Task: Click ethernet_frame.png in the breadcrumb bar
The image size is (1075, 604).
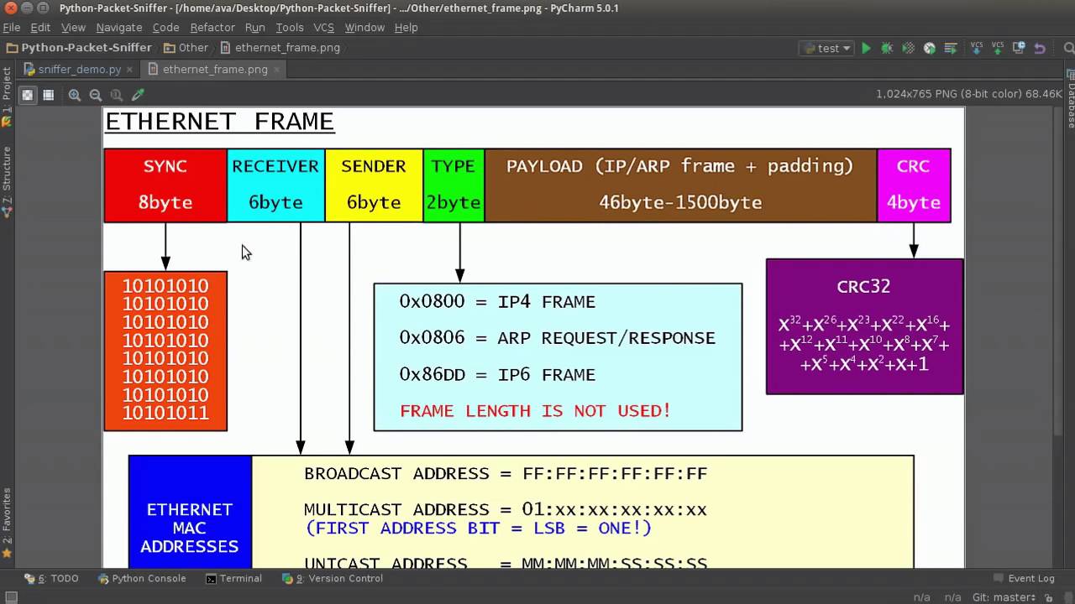Action: pyautogui.click(x=280, y=48)
